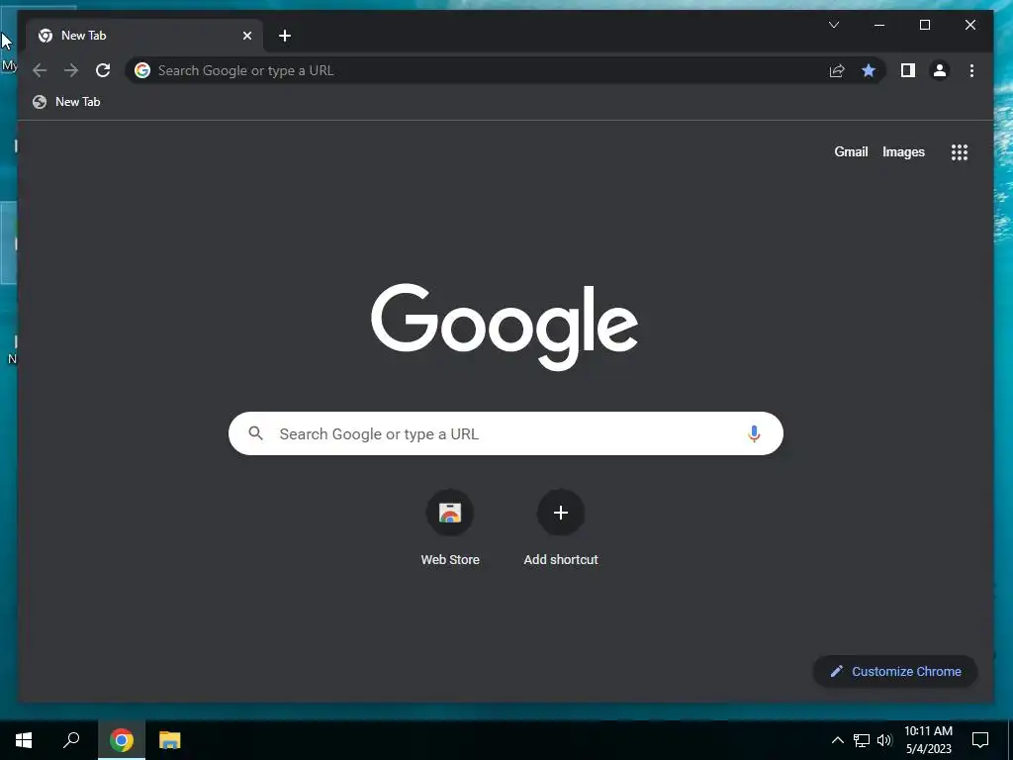Open network status tray icon

coord(862,740)
